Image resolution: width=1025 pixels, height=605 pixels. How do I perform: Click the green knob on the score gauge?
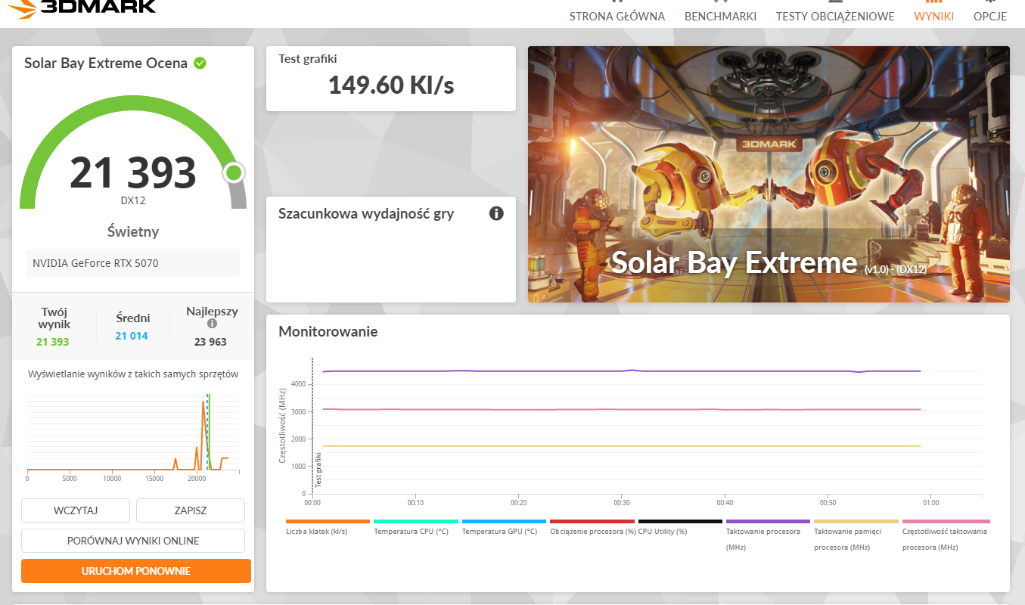pos(234,173)
